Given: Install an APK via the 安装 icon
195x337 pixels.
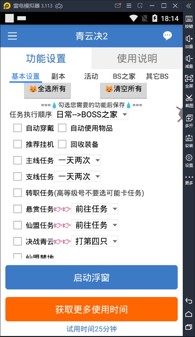Looking at the screenshot, I should (x=189, y=141).
